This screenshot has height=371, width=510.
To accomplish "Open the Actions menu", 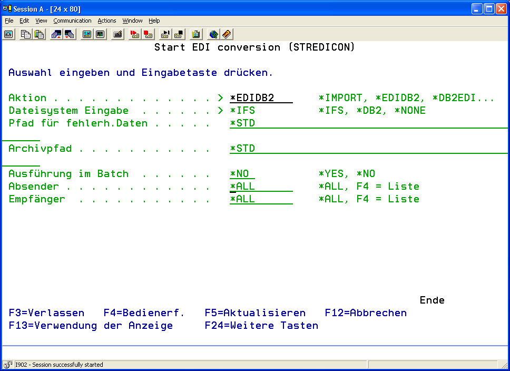I will [x=107, y=21].
